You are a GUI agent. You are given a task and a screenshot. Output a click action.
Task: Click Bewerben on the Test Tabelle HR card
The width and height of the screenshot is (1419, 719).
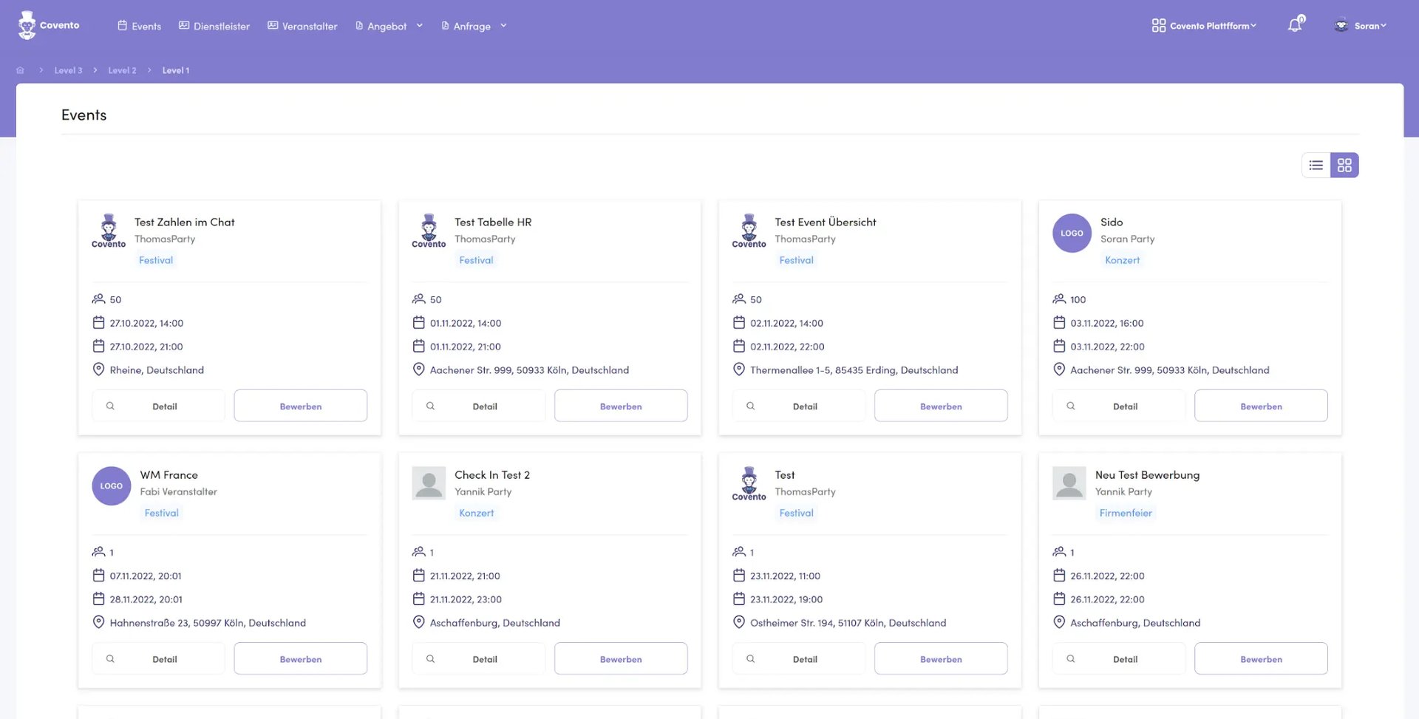pos(621,406)
